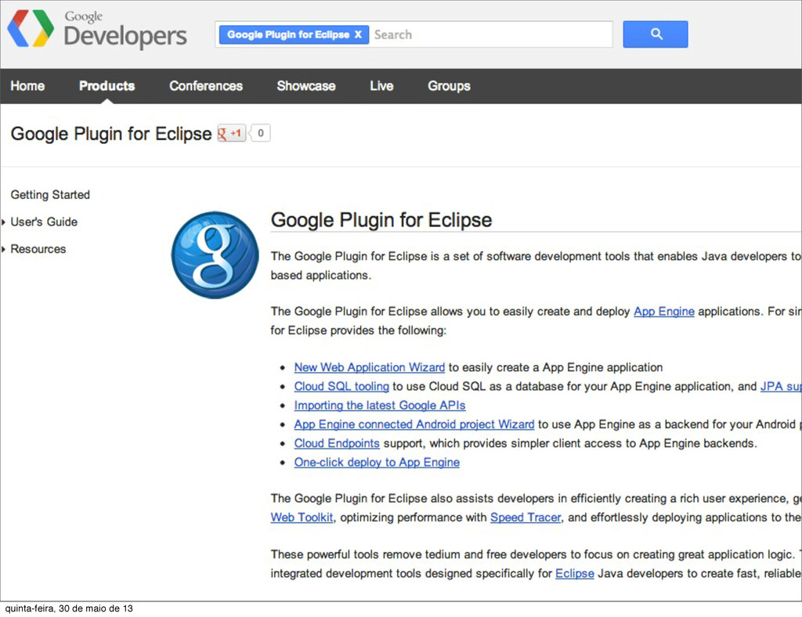This screenshot has width=802, height=617.
Task: Open the New Web Application Wizard link
Action: (x=370, y=367)
